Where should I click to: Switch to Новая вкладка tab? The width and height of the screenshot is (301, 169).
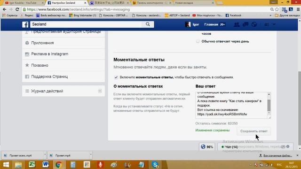[x=194, y=3]
